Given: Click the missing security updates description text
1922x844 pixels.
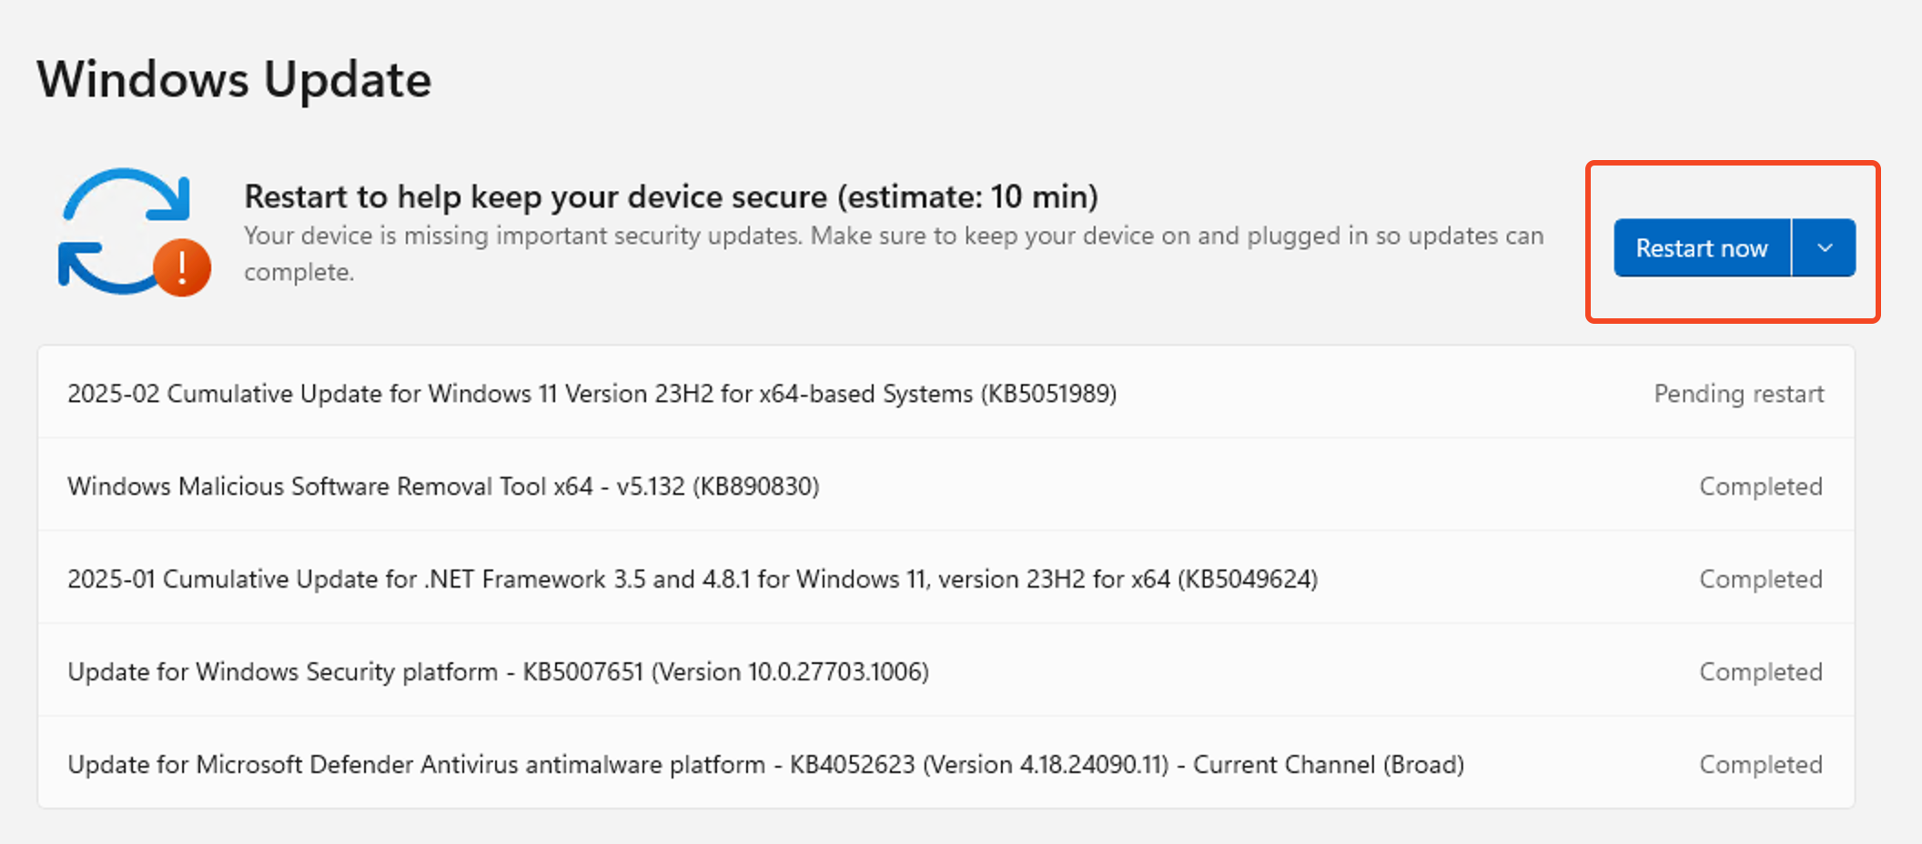Looking at the screenshot, I should tap(892, 236).
